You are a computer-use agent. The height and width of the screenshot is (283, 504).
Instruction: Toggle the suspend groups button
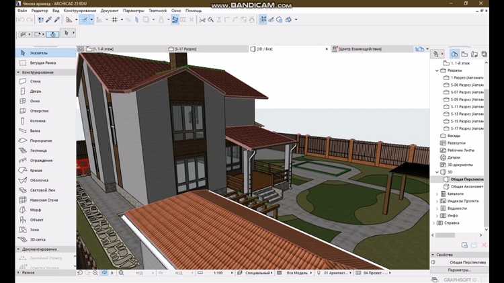coord(263,19)
